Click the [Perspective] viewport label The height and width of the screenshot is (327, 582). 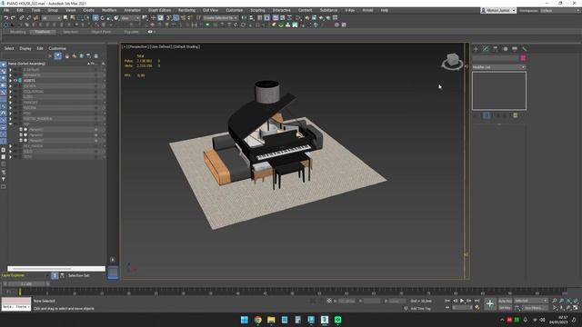pos(137,46)
